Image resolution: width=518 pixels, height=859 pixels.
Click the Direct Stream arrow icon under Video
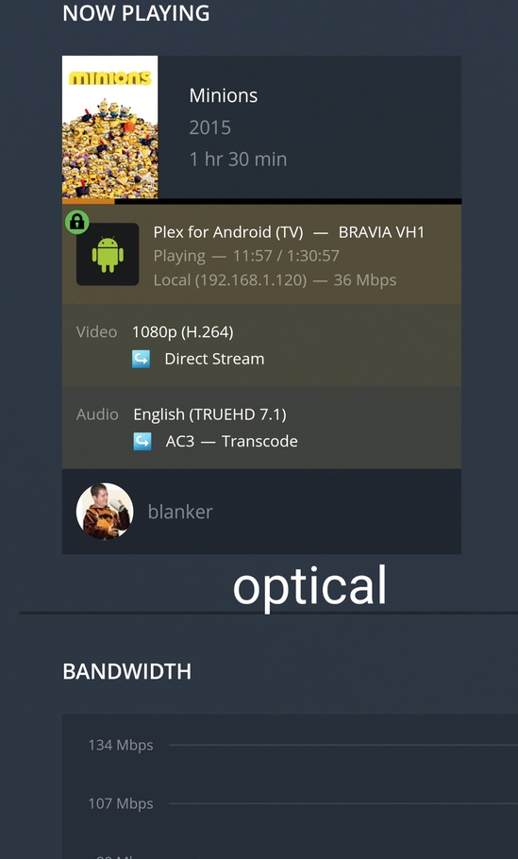(x=142, y=360)
